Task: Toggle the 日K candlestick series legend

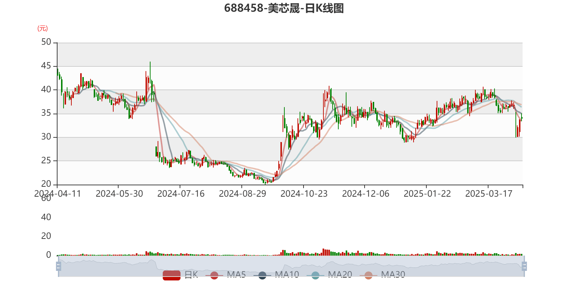Action: click(180, 275)
